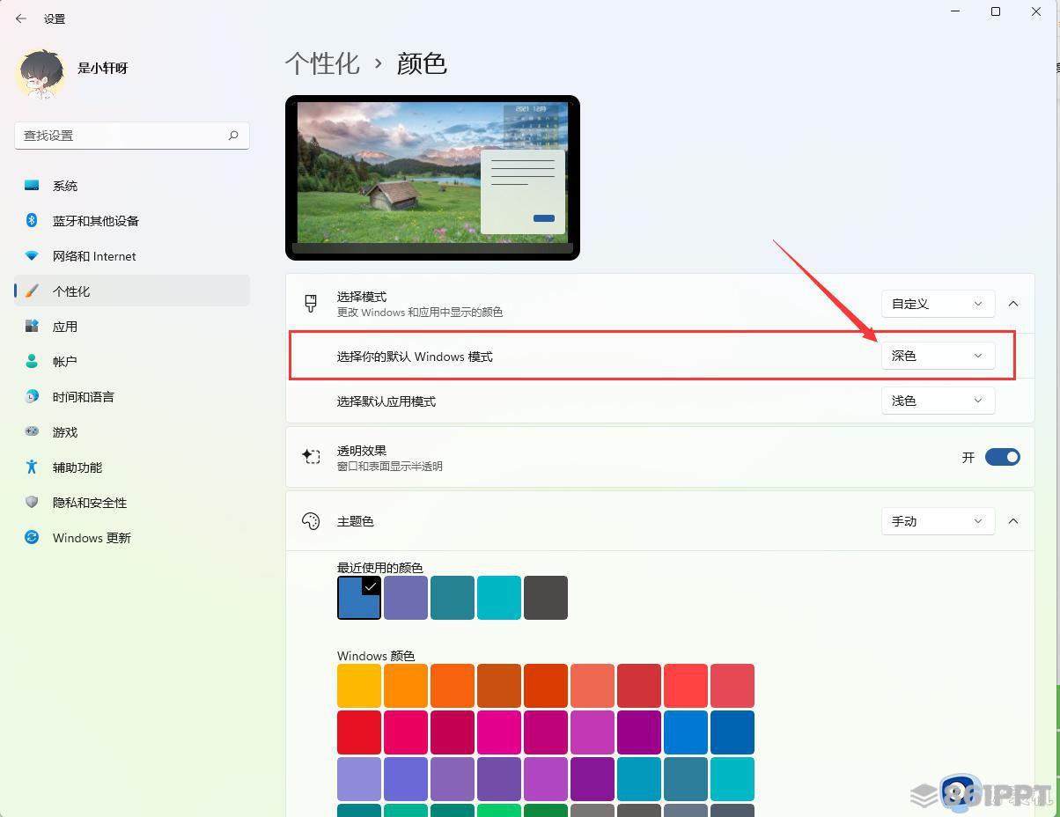
Task: Click the 主题色 palette icon
Action: pos(311,521)
